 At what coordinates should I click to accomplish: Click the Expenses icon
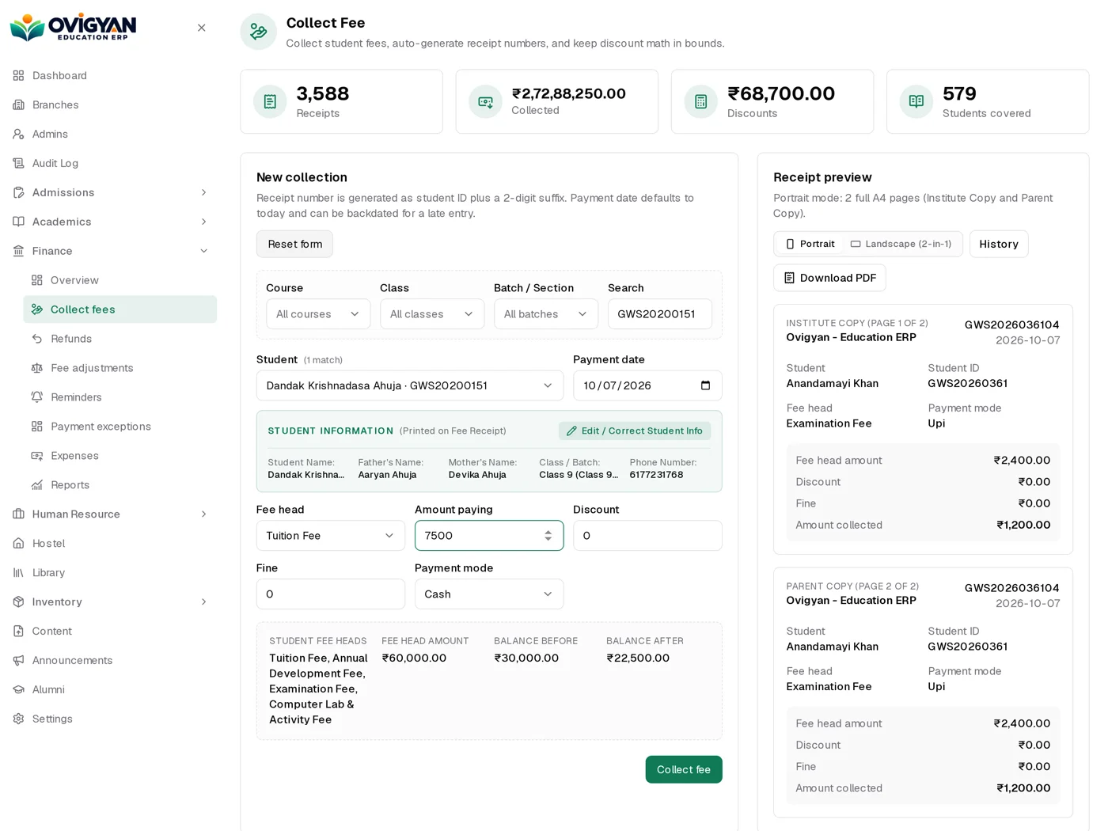pyautogui.click(x=36, y=456)
